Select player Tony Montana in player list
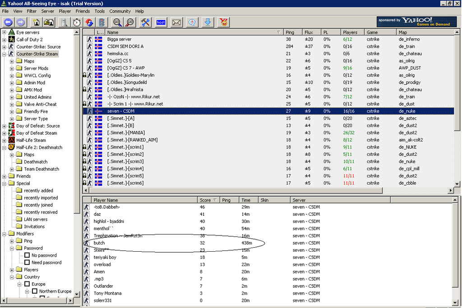462x308 pixels. tap(268, 293)
